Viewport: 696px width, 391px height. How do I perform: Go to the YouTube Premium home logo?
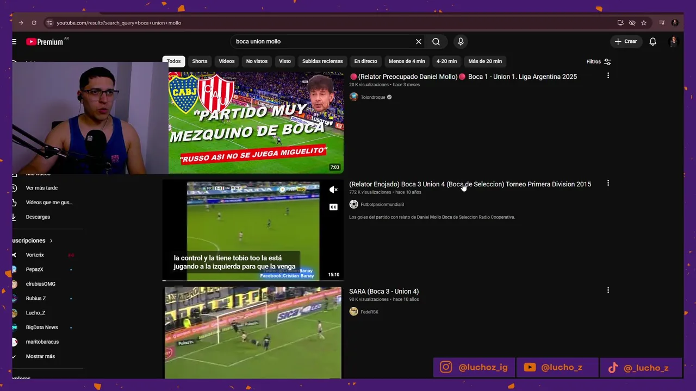pyautogui.click(x=45, y=42)
